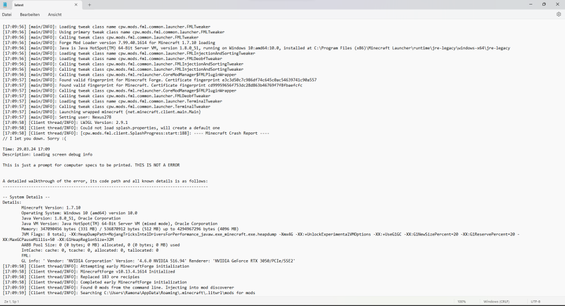Click the 'Minecraft Version: 1.7.10' line

click(x=51, y=208)
